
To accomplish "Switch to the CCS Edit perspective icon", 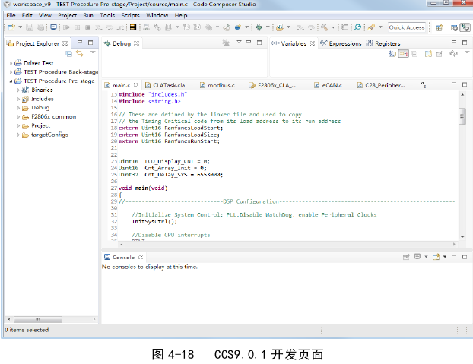I will click(x=454, y=27).
